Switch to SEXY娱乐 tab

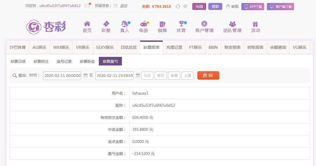(105, 47)
